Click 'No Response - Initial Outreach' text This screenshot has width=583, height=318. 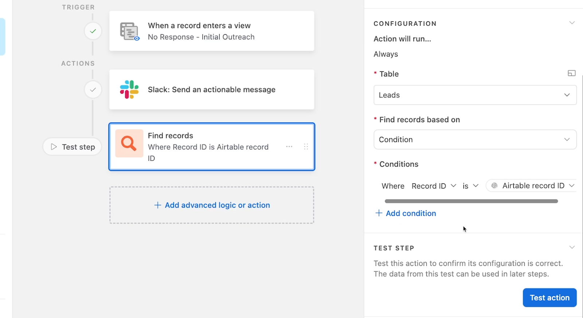coord(201,37)
